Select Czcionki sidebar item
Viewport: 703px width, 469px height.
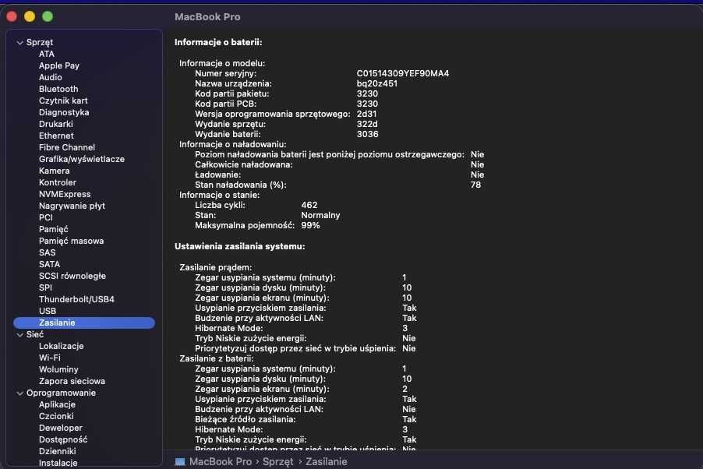pos(56,416)
